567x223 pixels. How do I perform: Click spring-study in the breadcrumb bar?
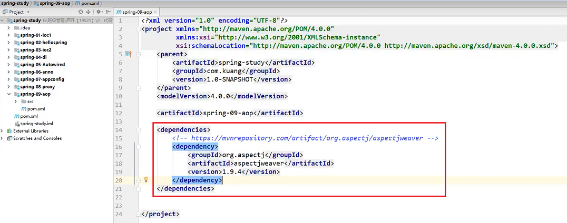14,3
